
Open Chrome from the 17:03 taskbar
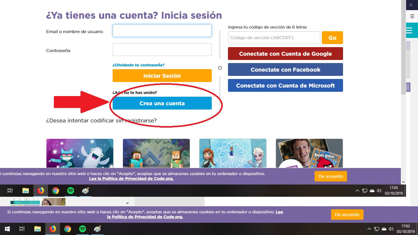pos(68,229)
